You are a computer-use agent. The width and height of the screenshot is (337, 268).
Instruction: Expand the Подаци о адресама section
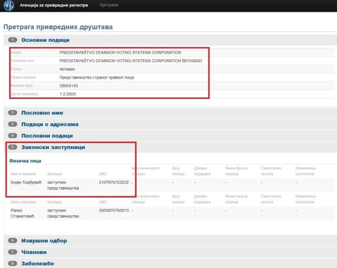(x=50, y=124)
